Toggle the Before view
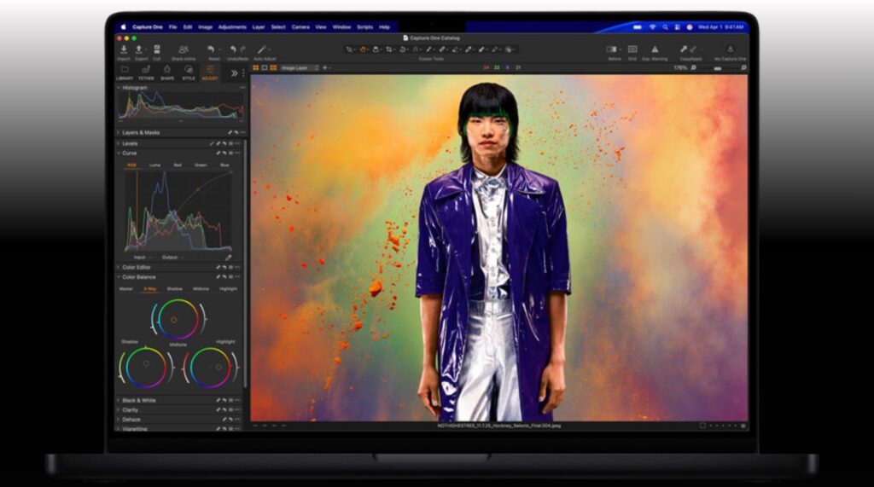Image resolution: width=874 pixels, height=487 pixels. click(x=613, y=49)
